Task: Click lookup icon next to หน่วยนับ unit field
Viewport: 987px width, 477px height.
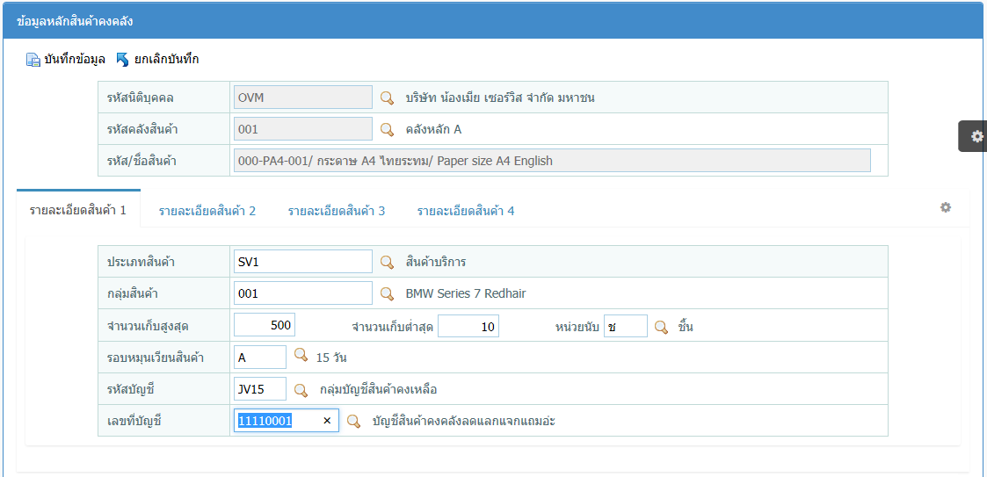Action: tap(661, 327)
